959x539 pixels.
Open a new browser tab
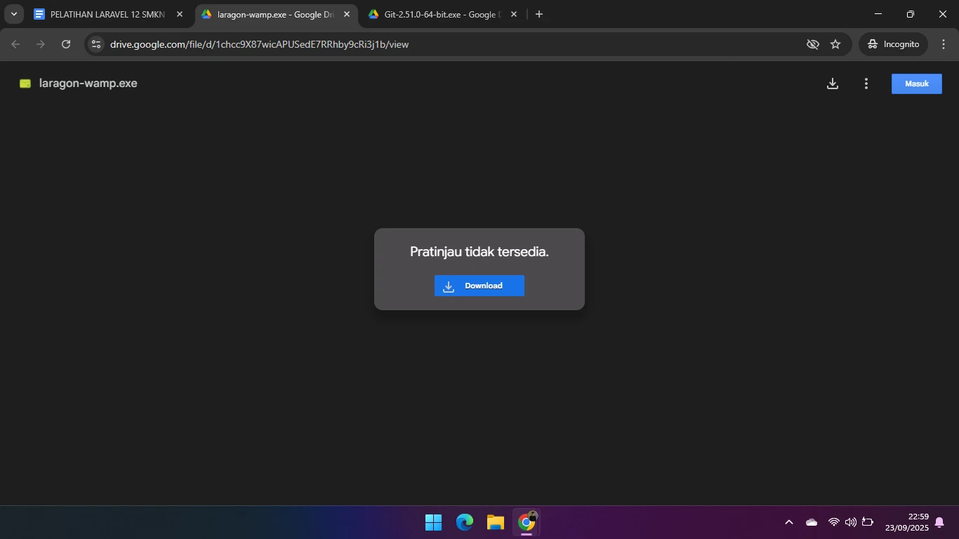tap(539, 14)
